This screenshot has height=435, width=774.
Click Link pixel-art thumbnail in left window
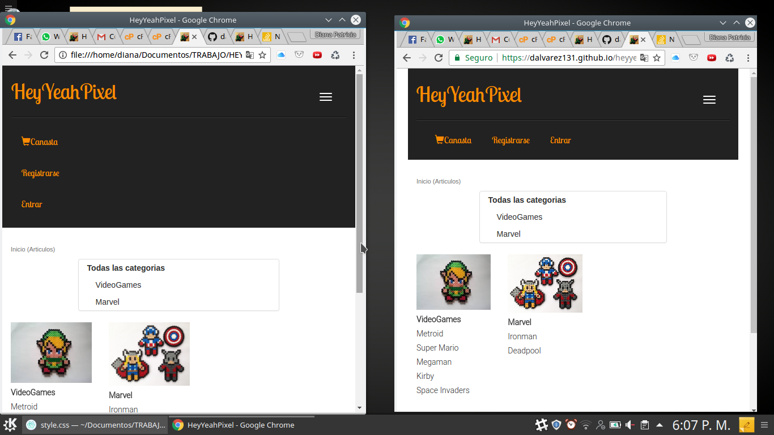coord(51,352)
